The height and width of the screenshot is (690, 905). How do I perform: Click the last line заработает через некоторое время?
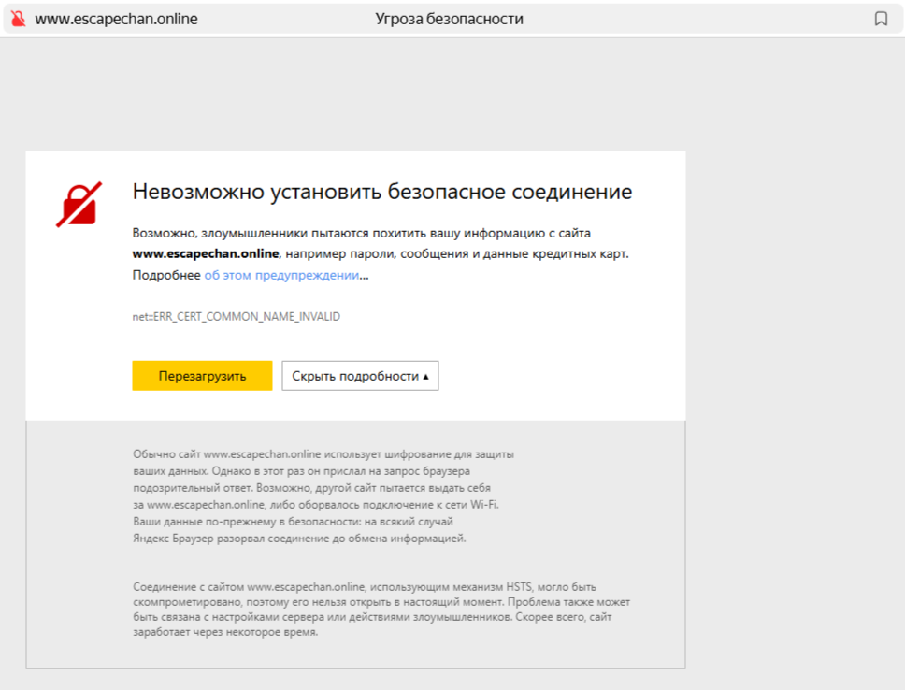(225, 632)
